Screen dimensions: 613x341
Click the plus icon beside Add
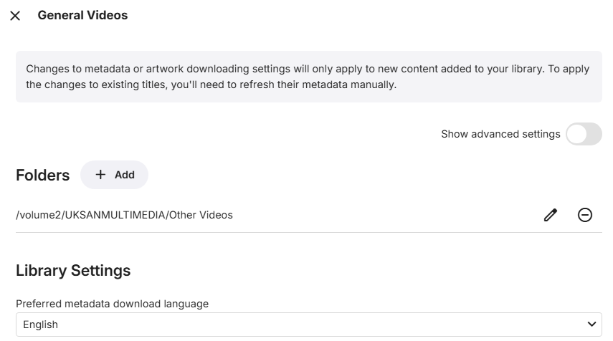point(100,175)
